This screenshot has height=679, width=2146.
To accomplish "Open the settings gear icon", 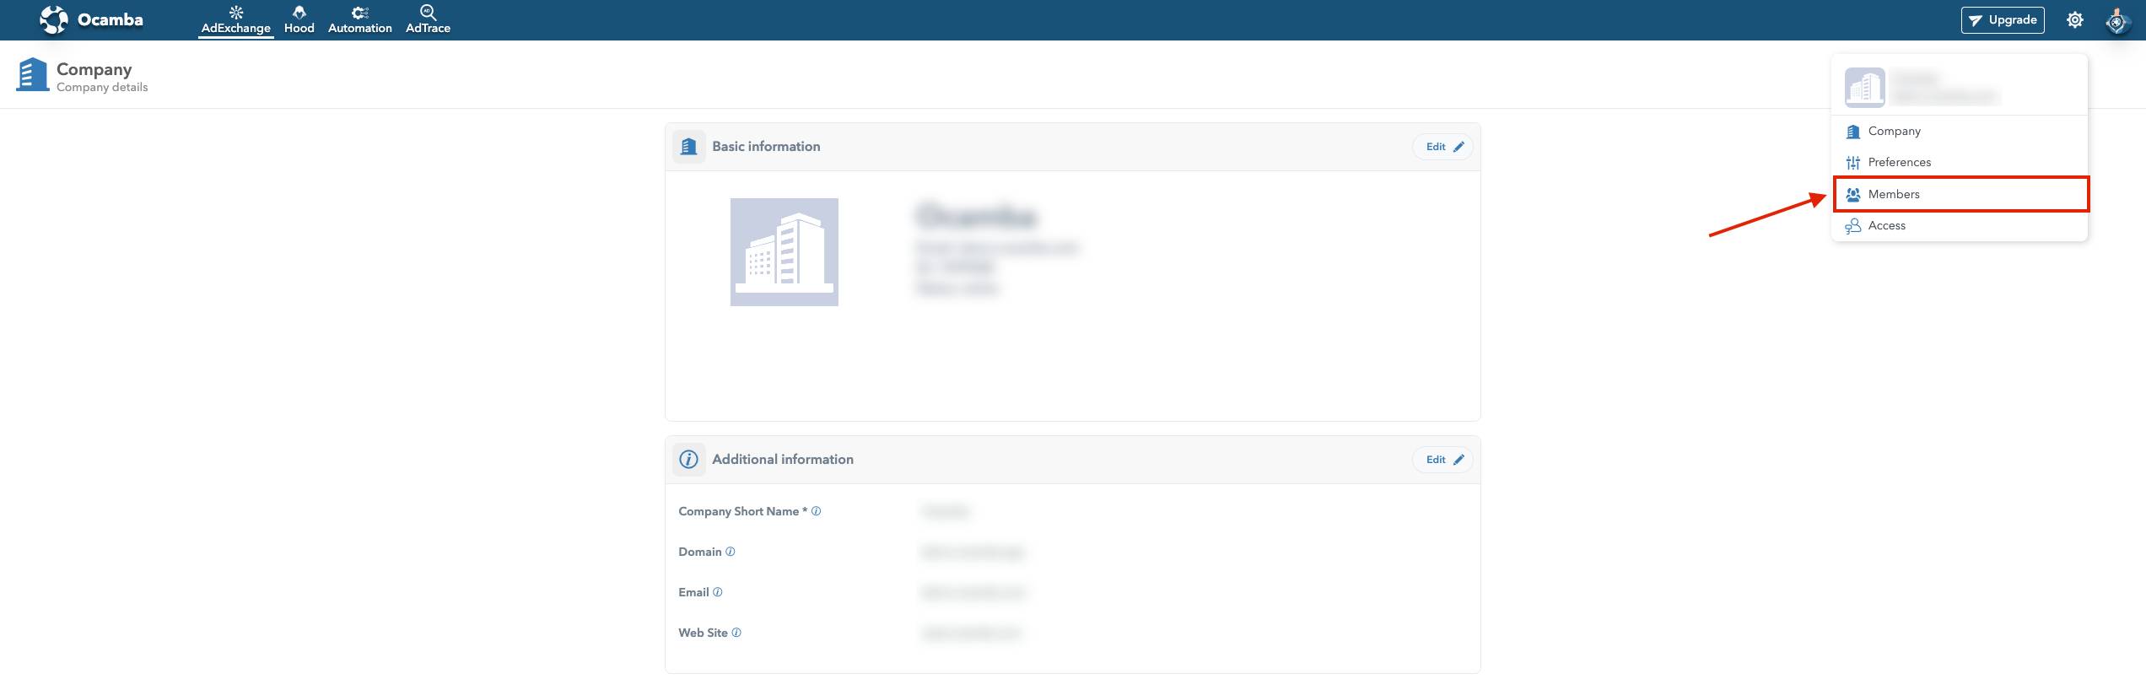I will pos(2074,20).
